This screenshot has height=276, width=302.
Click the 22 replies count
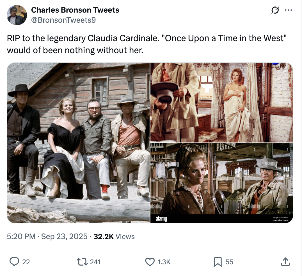[26, 262]
